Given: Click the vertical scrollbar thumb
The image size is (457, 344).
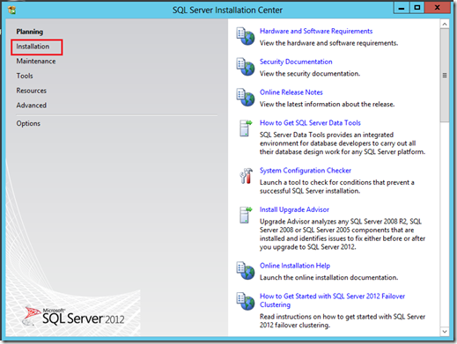Looking at the screenshot, I should 445,76.
